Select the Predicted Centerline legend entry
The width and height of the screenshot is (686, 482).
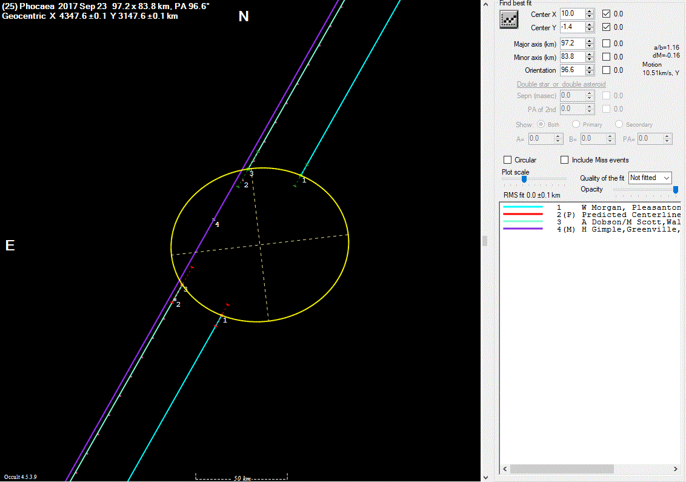coord(630,215)
